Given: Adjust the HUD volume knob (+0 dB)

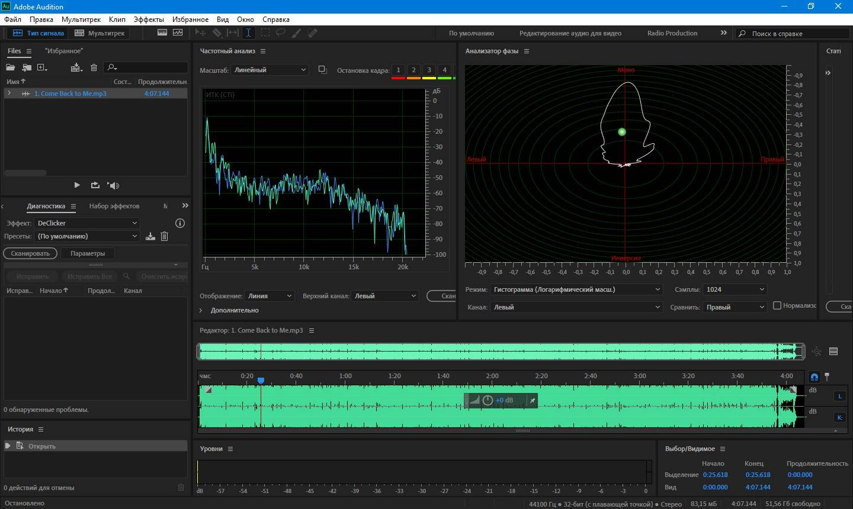Looking at the screenshot, I should [488, 401].
